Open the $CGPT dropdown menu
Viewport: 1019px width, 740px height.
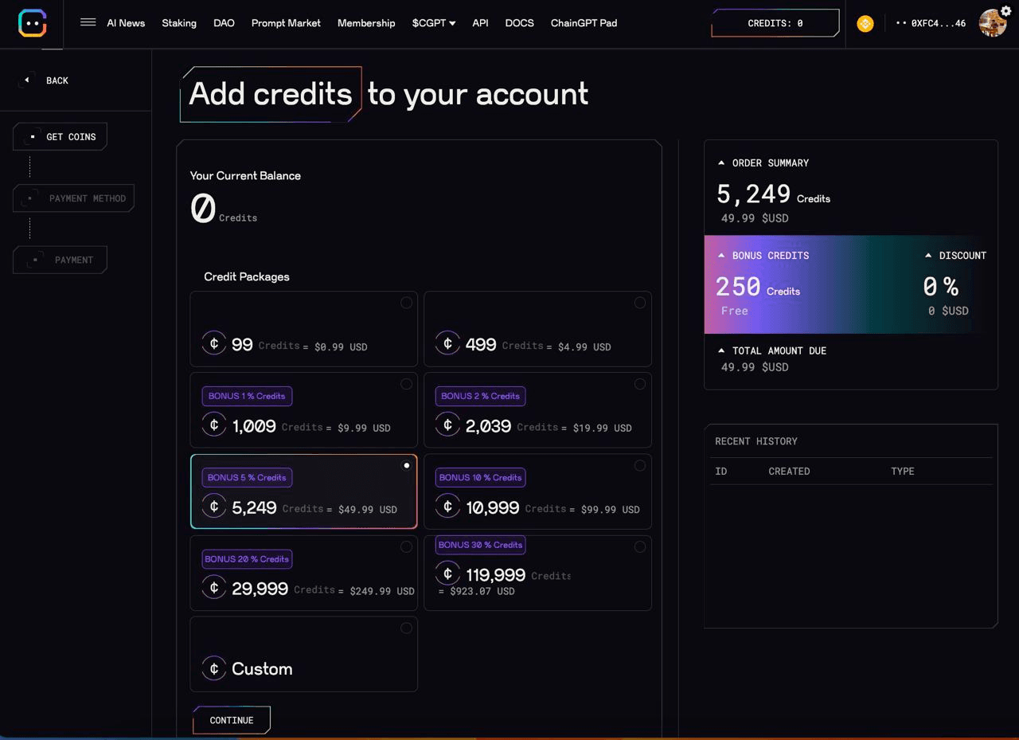[434, 23]
